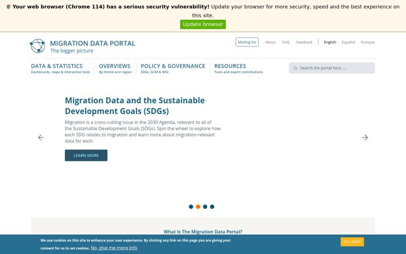
Task: Click the Migration Data Portal globe logo
Action: pyautogui.click(x=38, y=46)
